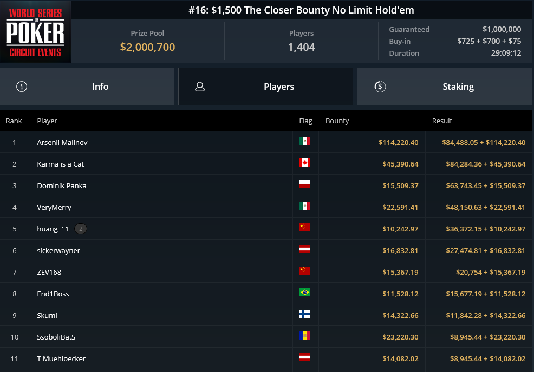Click the Finland flag next to Skumi
The width and height of the screenshot is (534, 372).
(305, 314)
